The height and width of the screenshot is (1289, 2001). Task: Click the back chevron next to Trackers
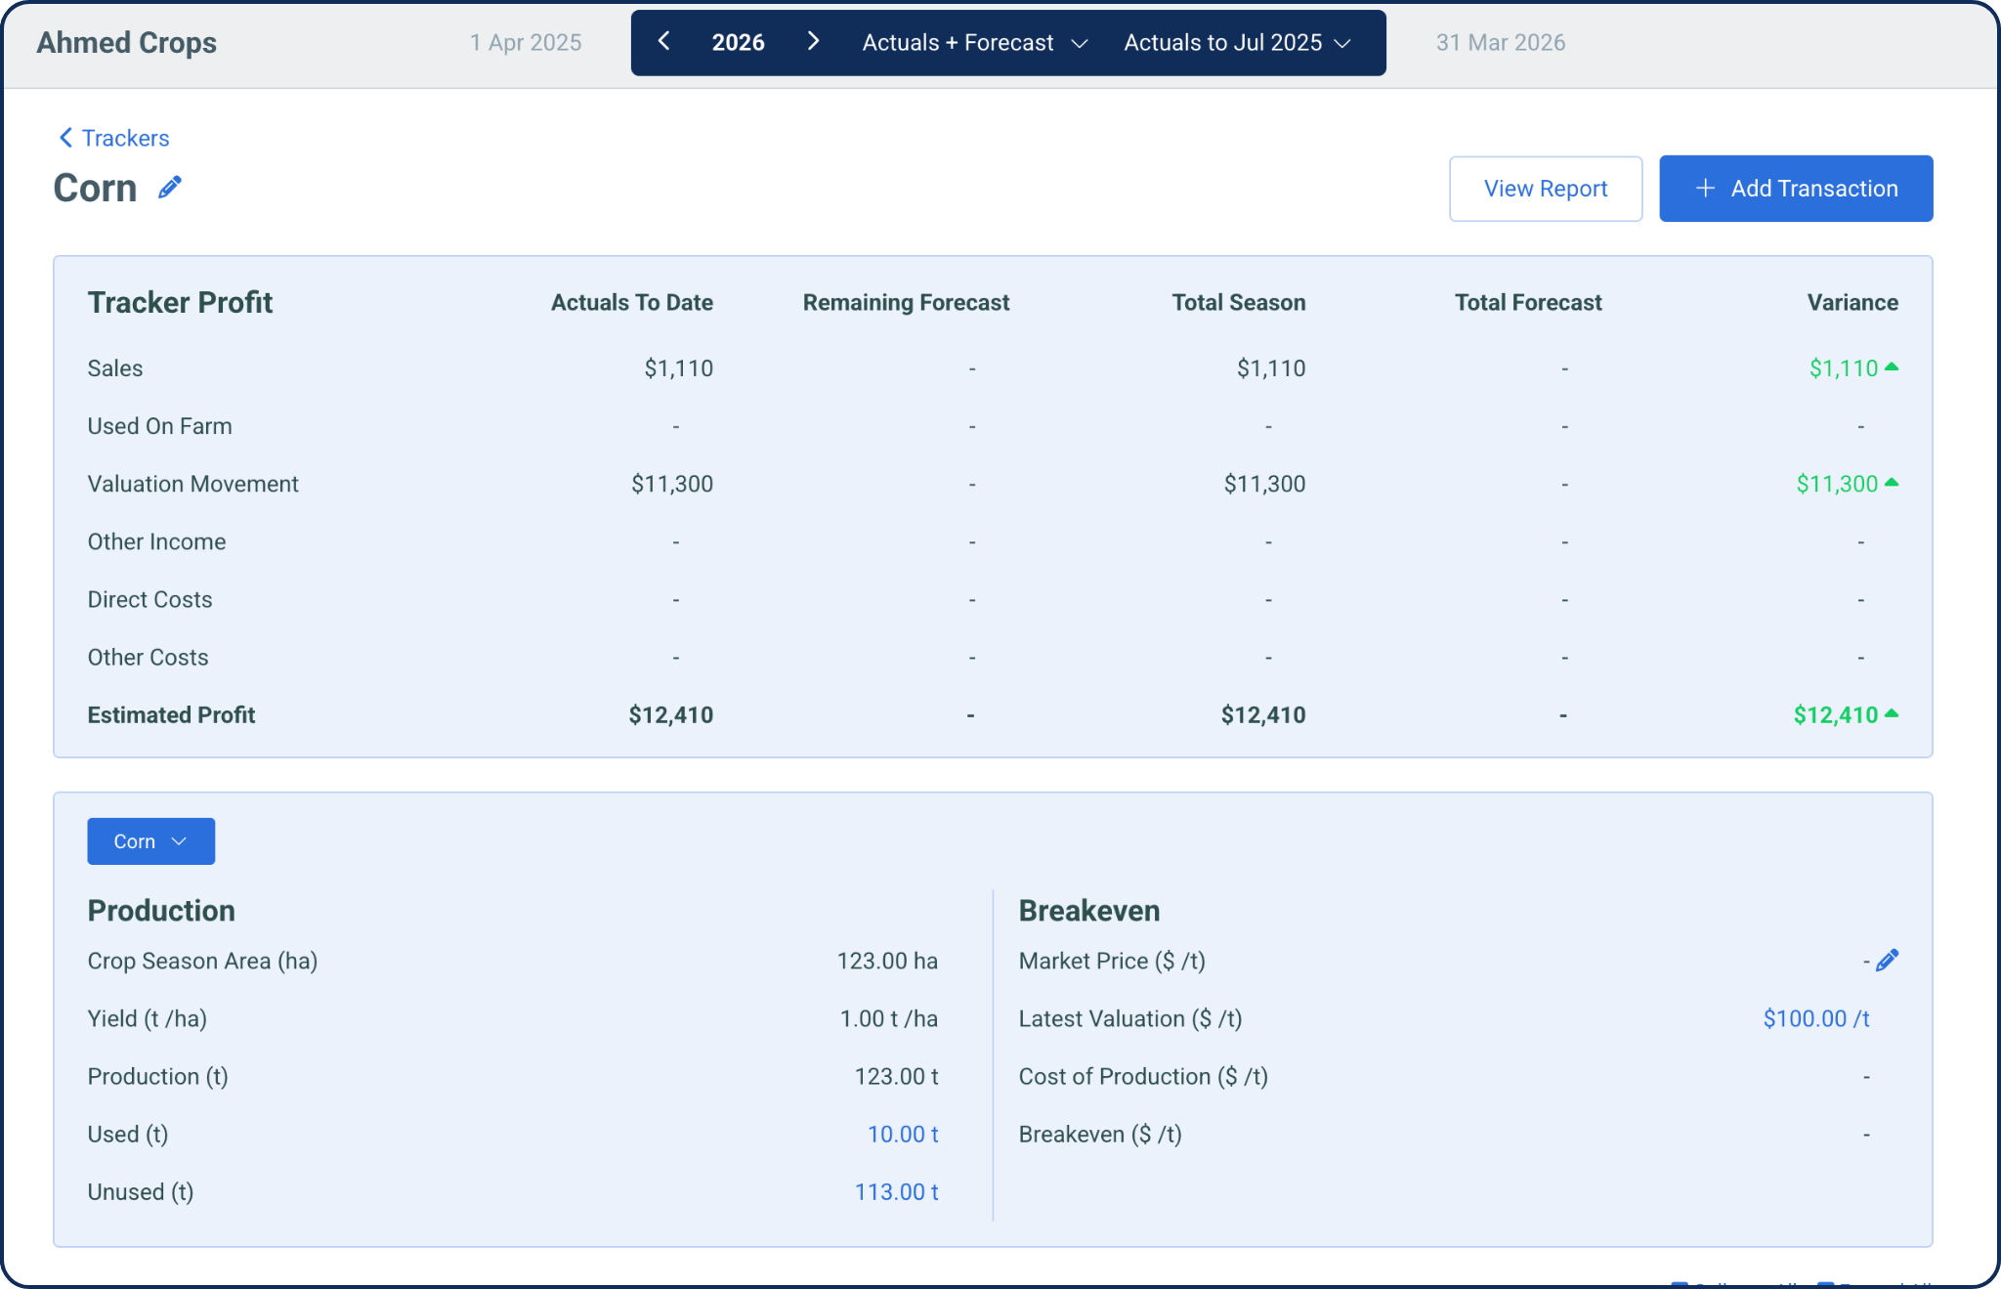pyautogui.click(x=65, y=138)
